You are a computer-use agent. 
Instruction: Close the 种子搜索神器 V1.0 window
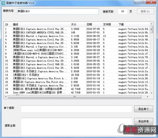click(x=151, y=2)
